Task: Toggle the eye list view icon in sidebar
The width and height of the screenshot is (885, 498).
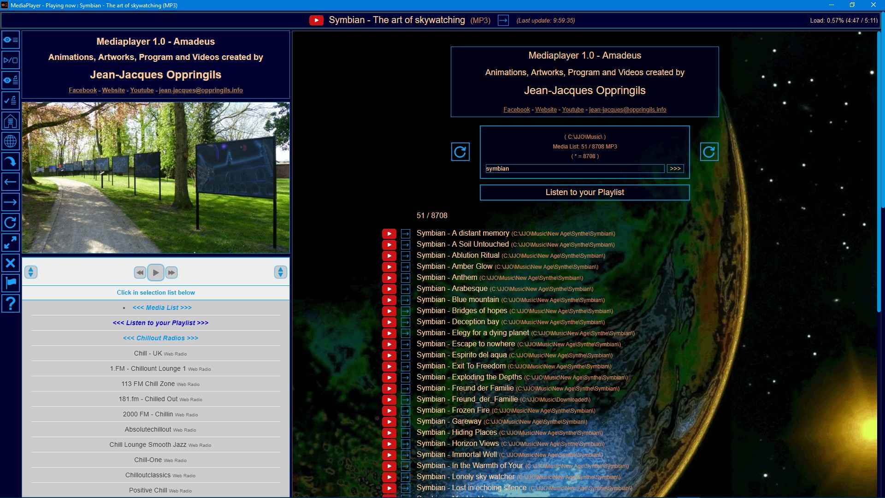Action: (10, 40)
